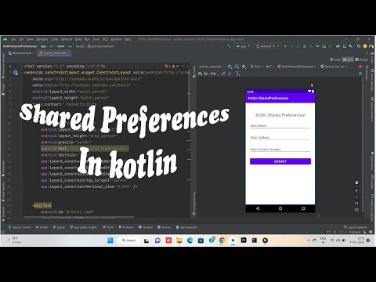
Task: Open the Problems tool window
Action: (x=126, y=227)
